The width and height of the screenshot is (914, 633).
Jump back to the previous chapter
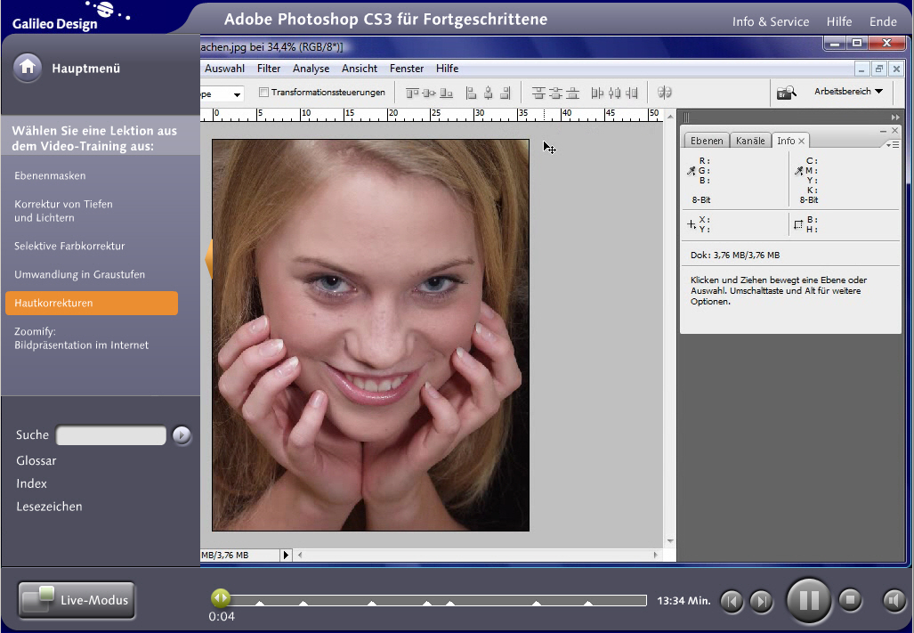pyautogui.click(x=731, y=602)
